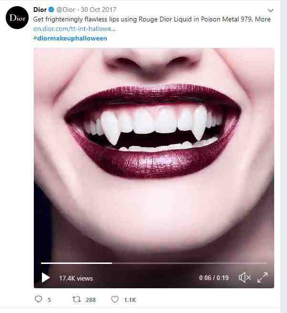Open the on.dior.com/tt-int-hallowe link
Viewport: 287px width, 313px height.
point(74,29)
